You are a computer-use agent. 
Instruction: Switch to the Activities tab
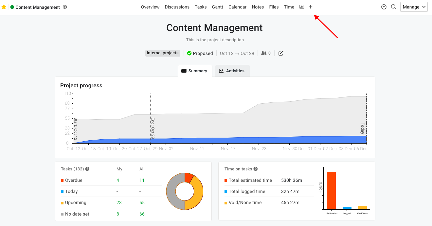232,71
